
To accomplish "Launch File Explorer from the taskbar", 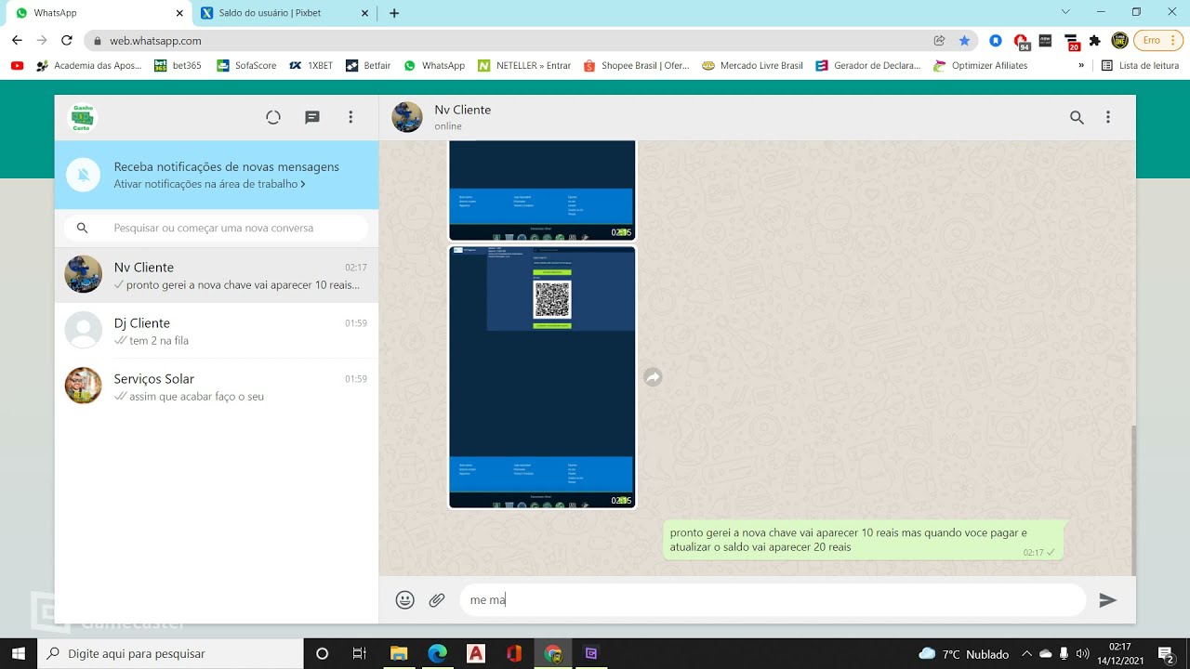I will click(x=399, y=654).
